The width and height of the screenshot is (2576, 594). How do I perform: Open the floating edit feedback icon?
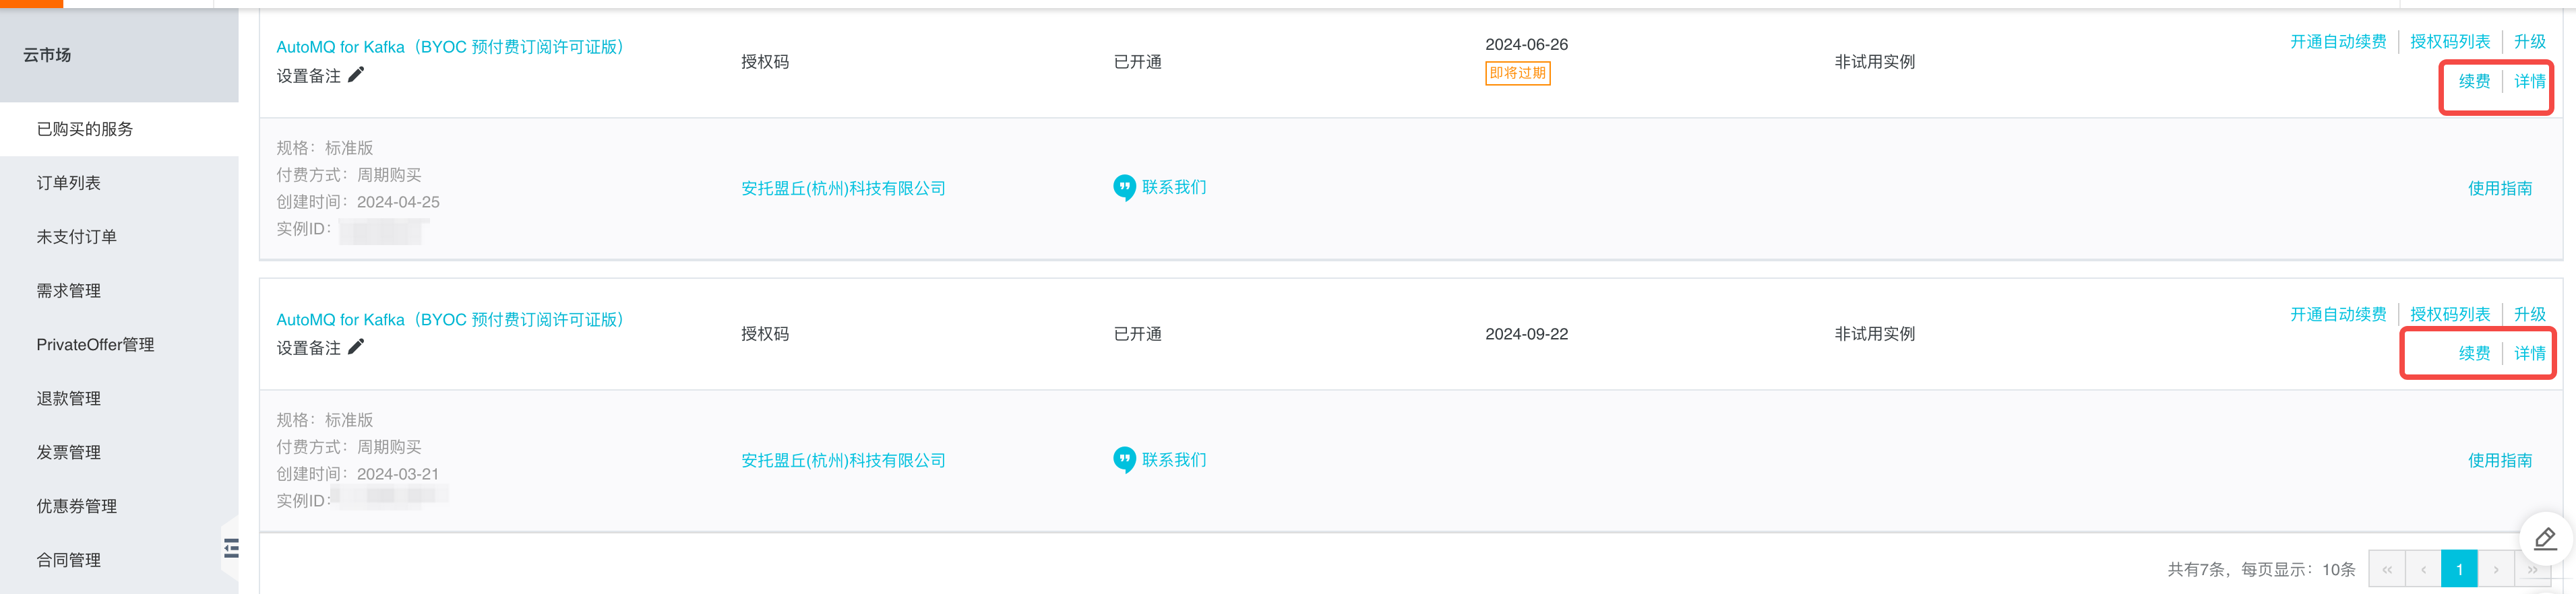coord(2545,539)
